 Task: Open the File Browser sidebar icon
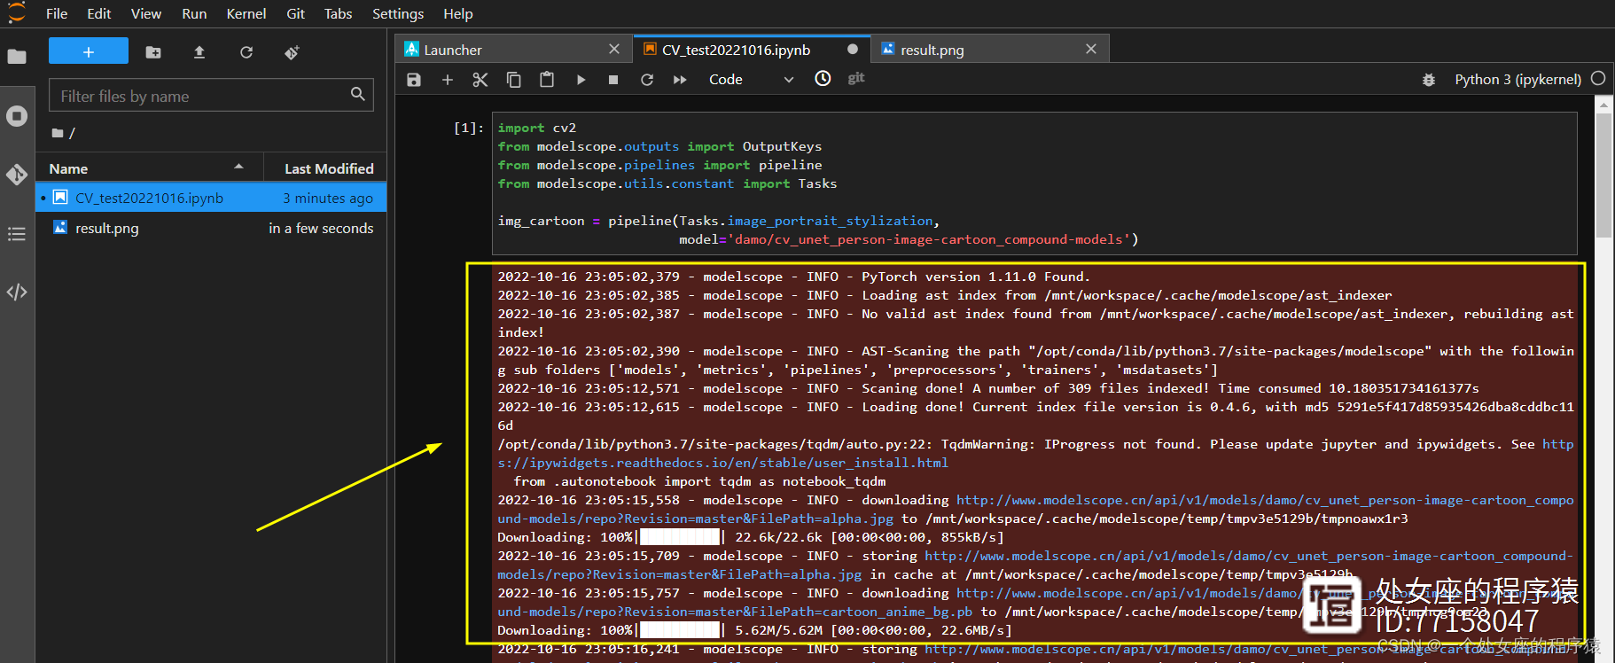(x=17, y=57)
